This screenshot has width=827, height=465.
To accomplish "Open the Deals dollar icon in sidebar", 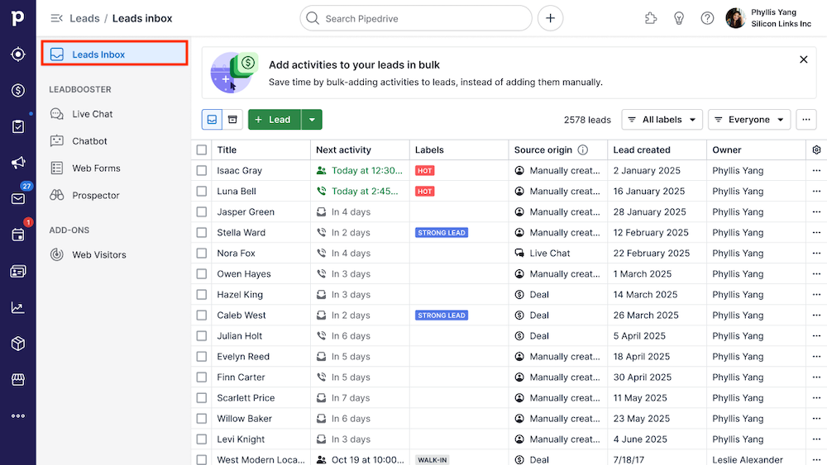I will pos(17,90).
